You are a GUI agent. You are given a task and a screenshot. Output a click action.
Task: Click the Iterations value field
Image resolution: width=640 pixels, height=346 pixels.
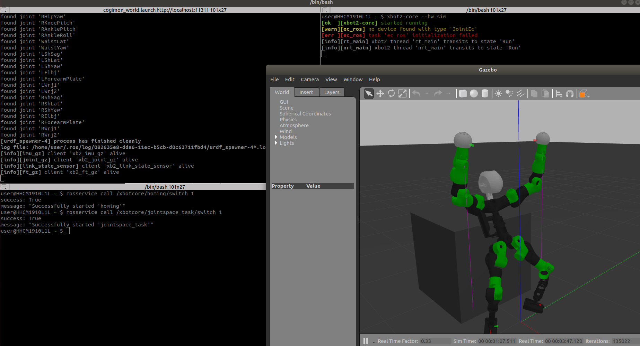pyautogui.click(x=625, y=341)
